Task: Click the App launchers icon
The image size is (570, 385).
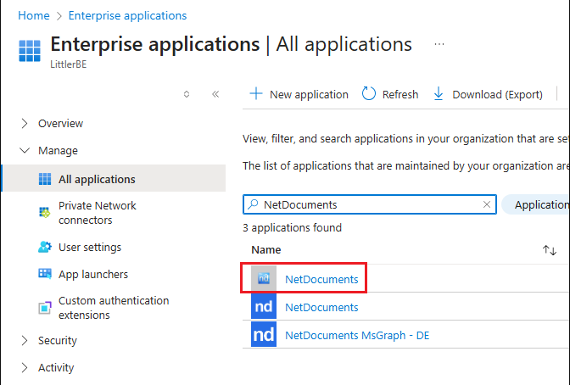Action: (45, 274)
